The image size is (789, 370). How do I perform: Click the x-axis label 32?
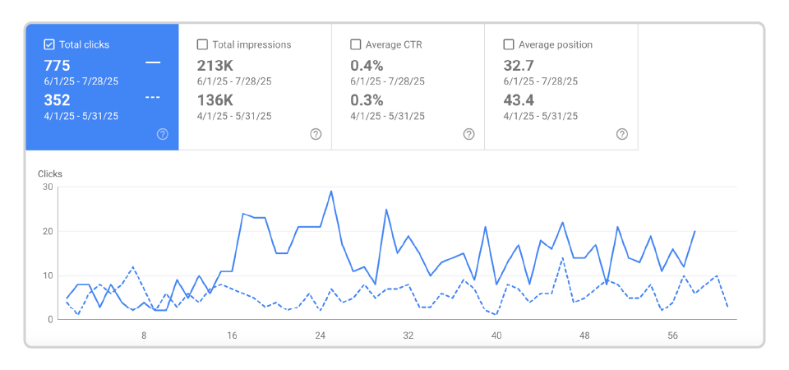tap(408, 335)
